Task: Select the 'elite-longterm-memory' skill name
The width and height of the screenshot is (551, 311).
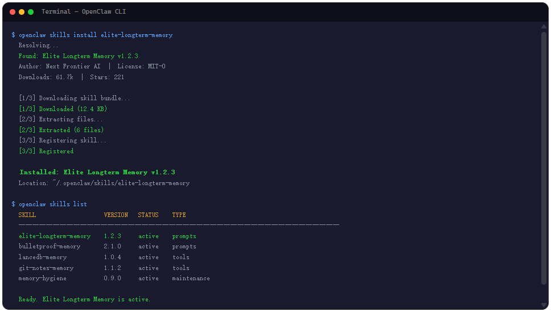Action: point(55,236)
